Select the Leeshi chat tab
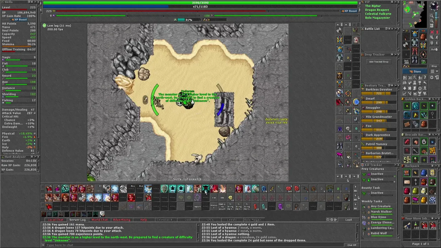The width and height of the screenshot is (441, 248). (232, 220)
